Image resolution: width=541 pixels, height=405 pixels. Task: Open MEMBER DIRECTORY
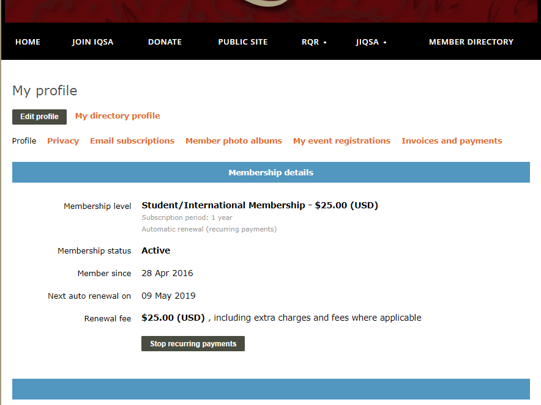coord(471,42)
